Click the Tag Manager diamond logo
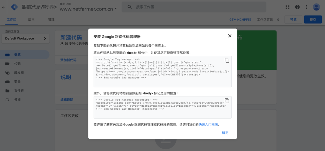325x151 pixels. [x=14, y=7]
